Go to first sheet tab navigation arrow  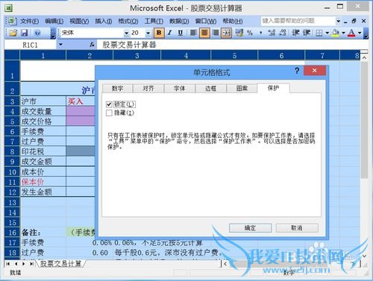click(8, 264)
